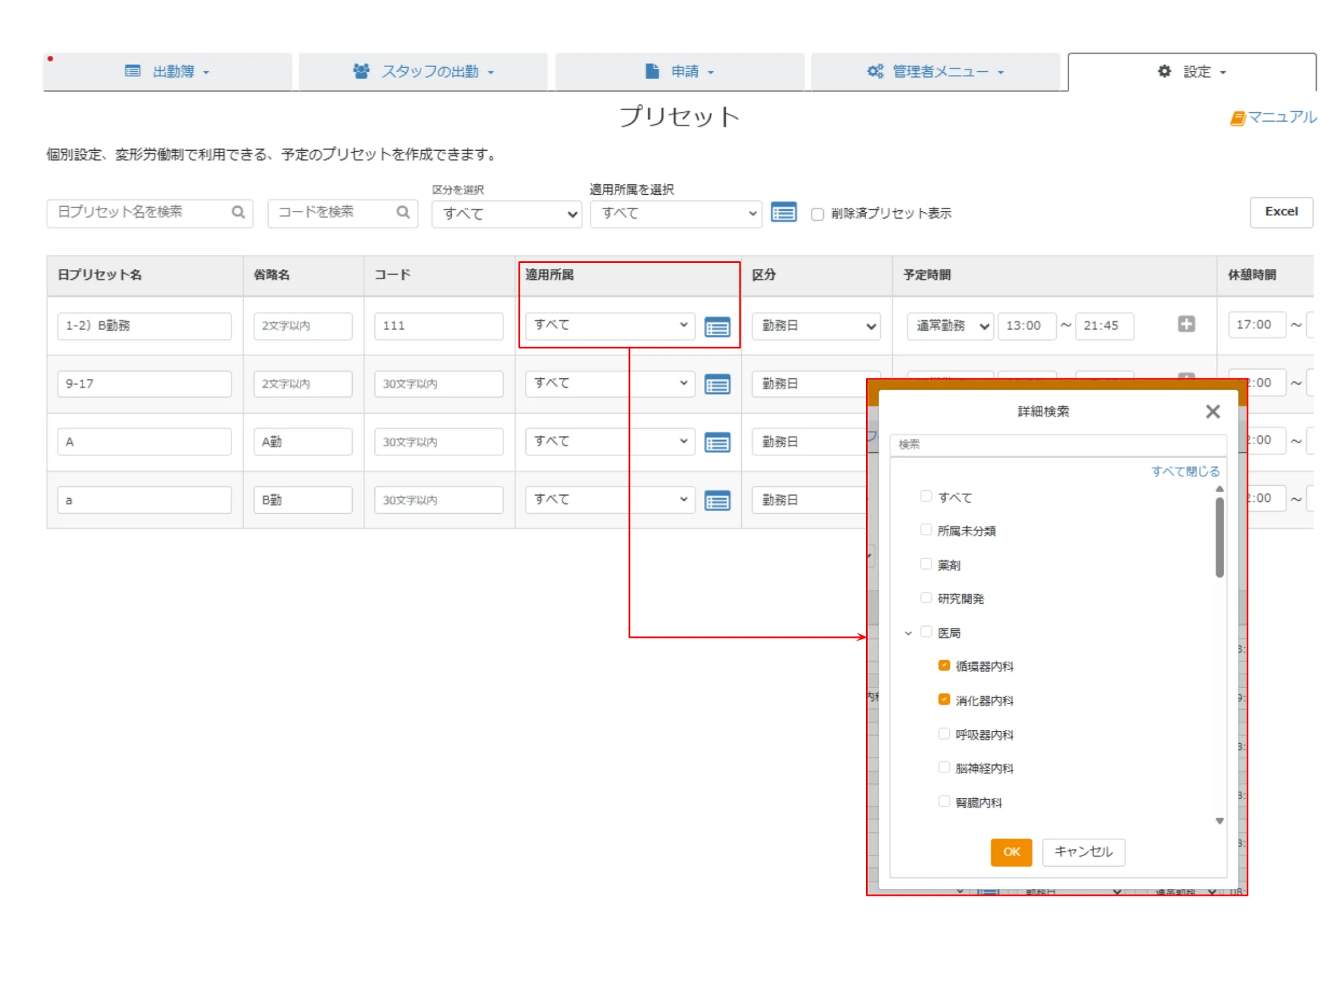Open 通常勤務 dropdown in first row
1341x1005 pixels.
click(x=949, y=326)
